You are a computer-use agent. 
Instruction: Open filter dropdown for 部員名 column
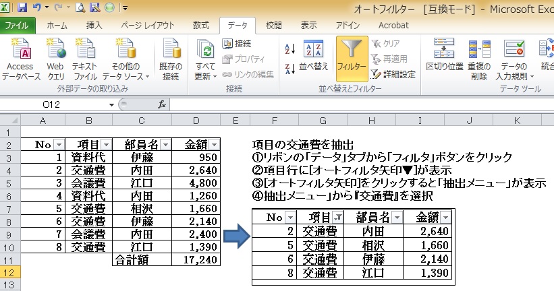pos(164,145)
